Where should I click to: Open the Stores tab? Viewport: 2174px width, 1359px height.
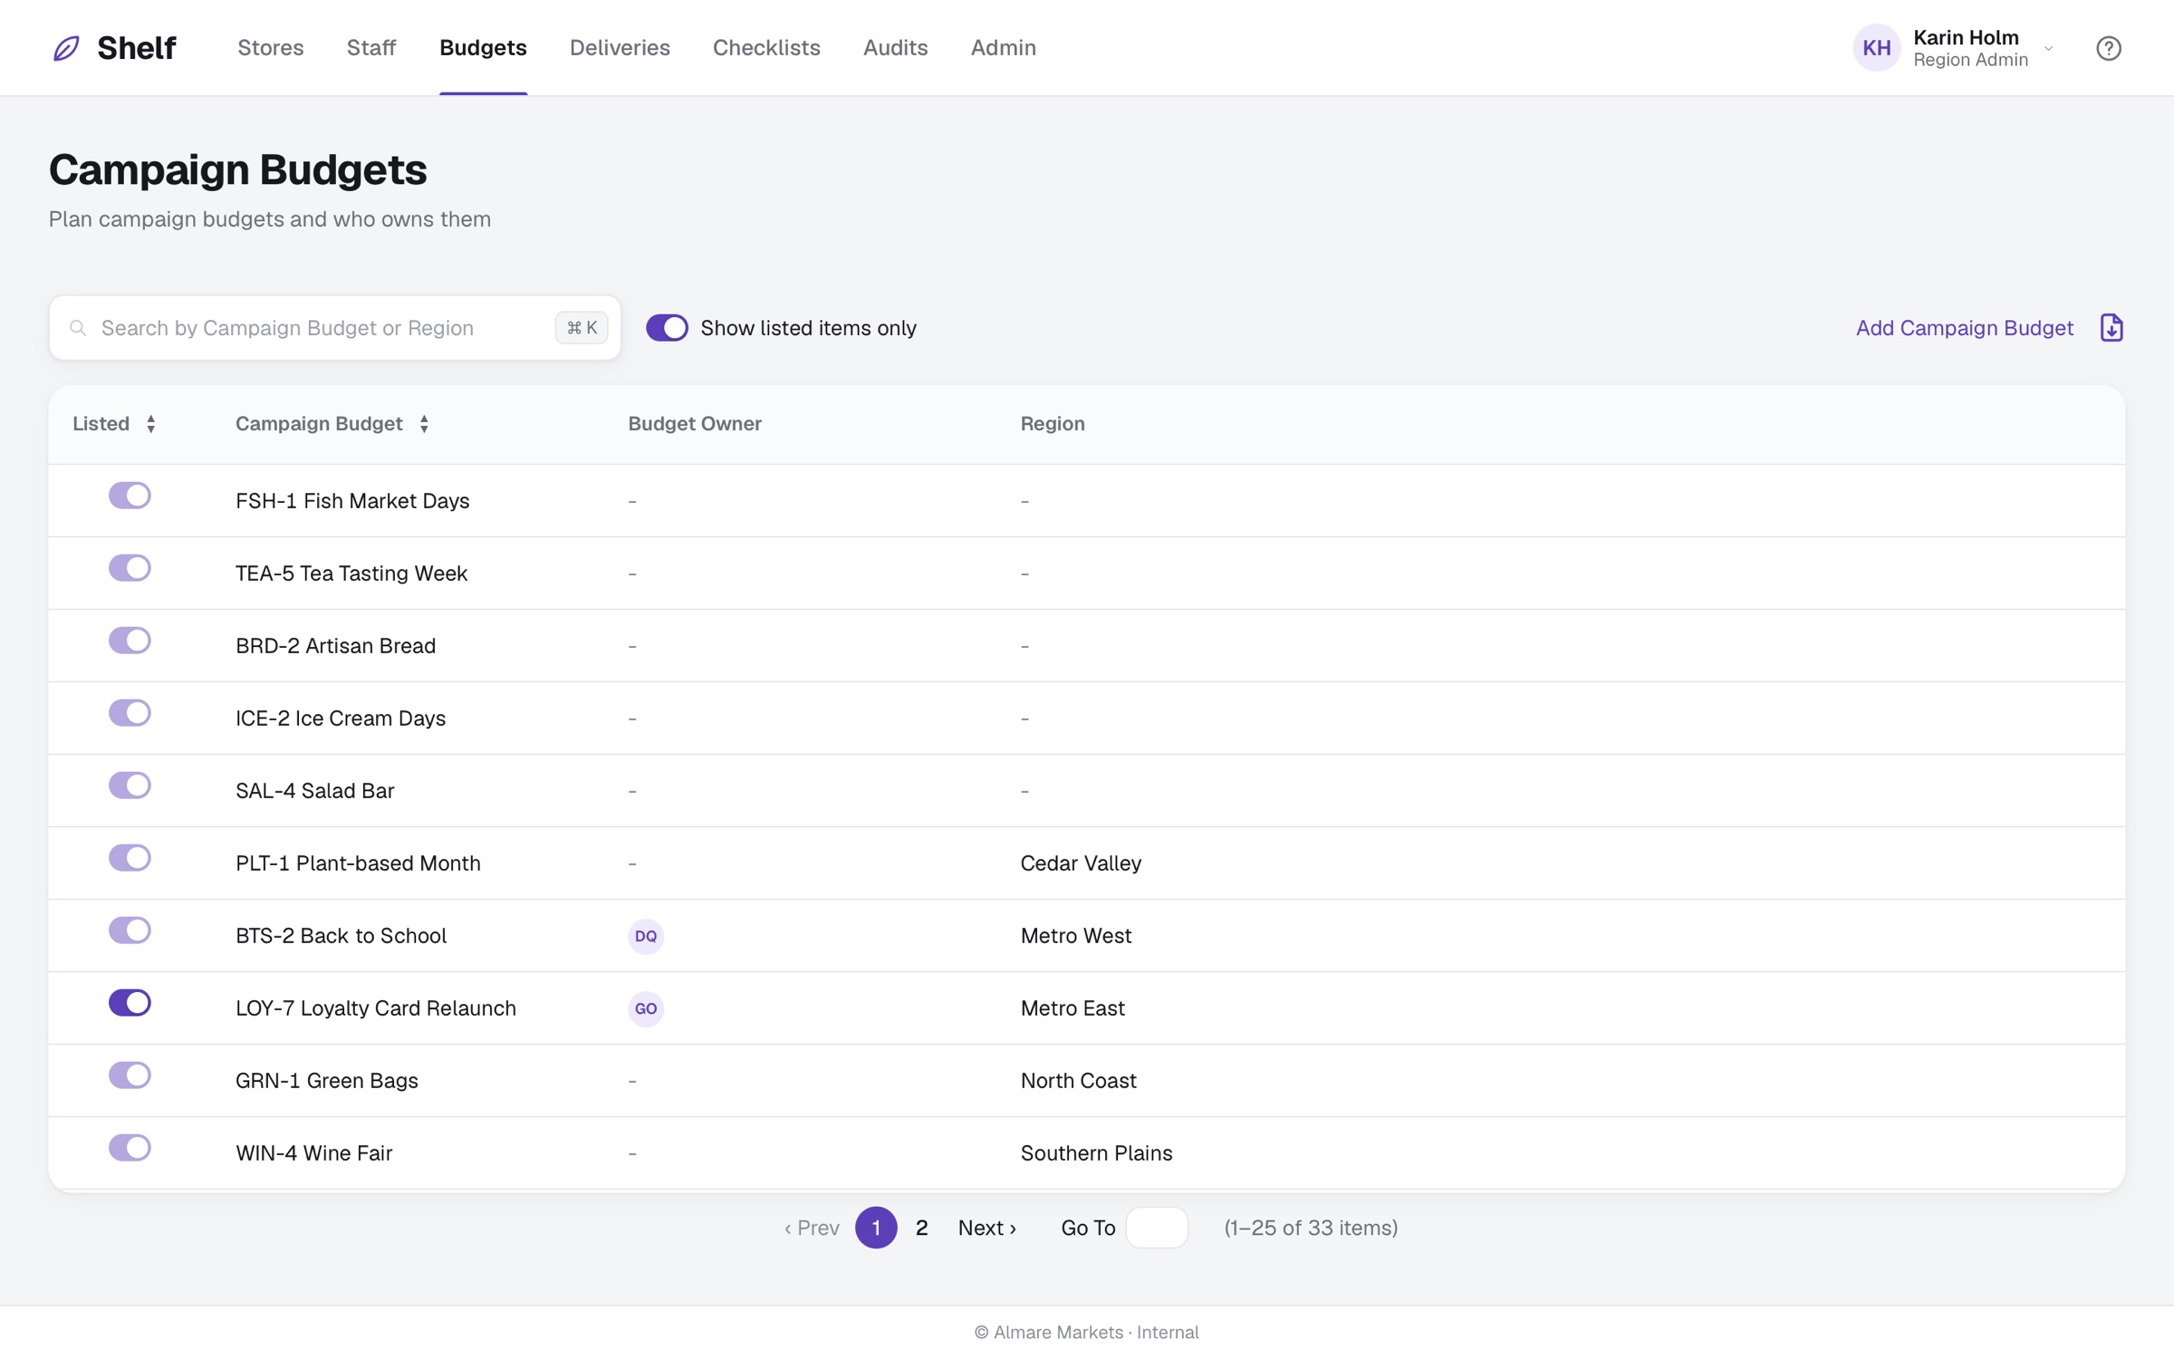coord(271,48)
